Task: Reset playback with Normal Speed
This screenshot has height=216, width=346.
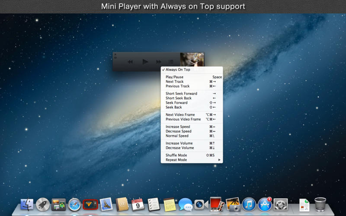Action: [192, 136]
